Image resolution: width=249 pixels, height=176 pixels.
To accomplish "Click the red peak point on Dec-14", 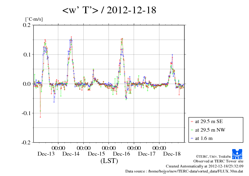I will [x=71, y=37].
